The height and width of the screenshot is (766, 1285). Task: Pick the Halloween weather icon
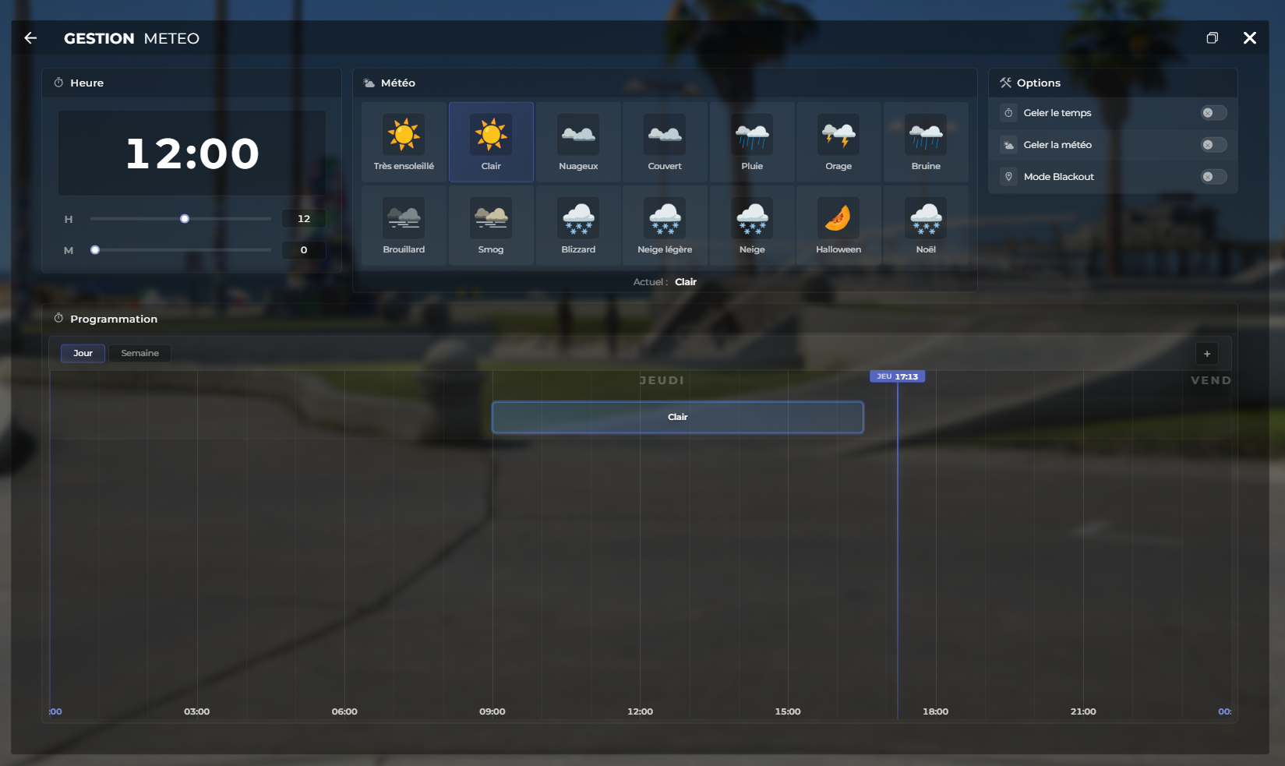point(838,226)
